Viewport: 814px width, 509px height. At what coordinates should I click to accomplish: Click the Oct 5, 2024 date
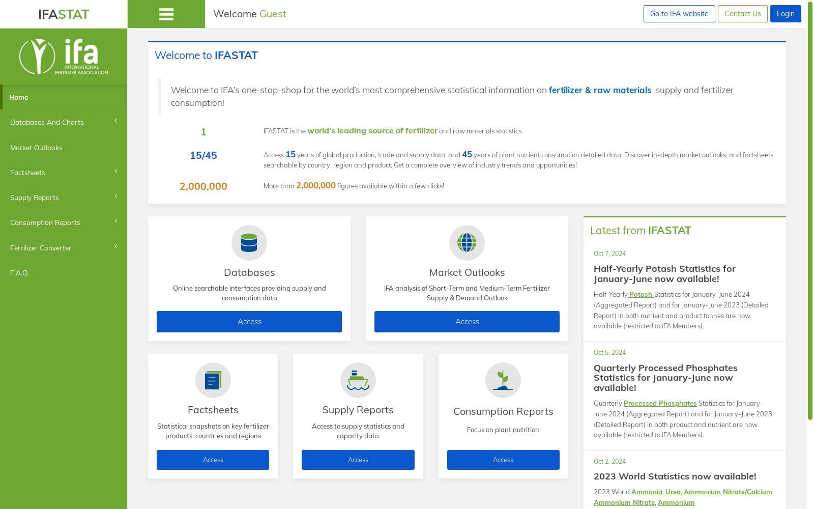[609, 352]
